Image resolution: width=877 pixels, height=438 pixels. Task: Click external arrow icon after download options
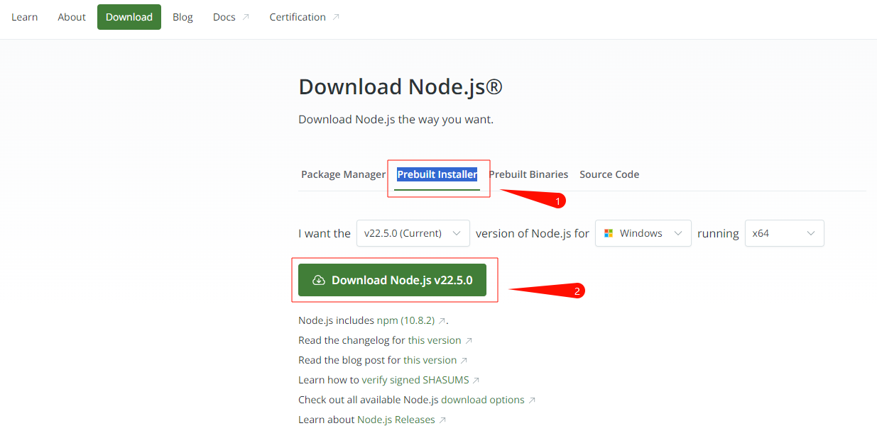[532, 400]
